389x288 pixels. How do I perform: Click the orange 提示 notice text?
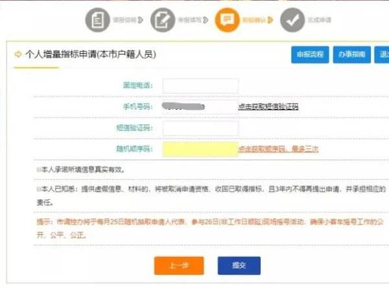click(210, 228)
